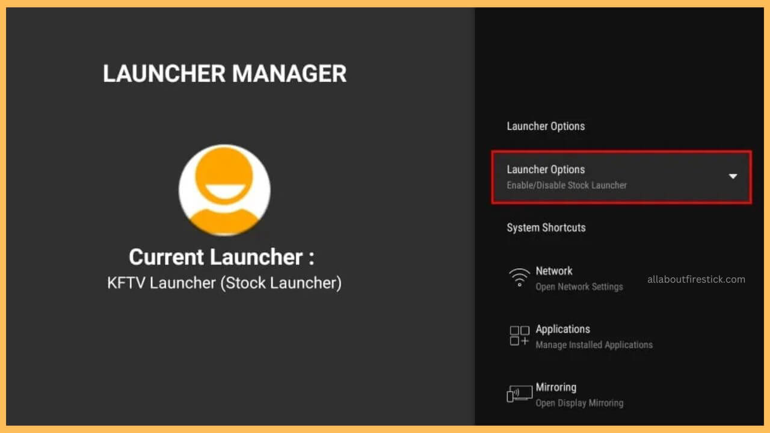The height and width of the screenshot is (433, 770).
Task: Select the Network Wi-Fi icon
Action: click(520, 278)
